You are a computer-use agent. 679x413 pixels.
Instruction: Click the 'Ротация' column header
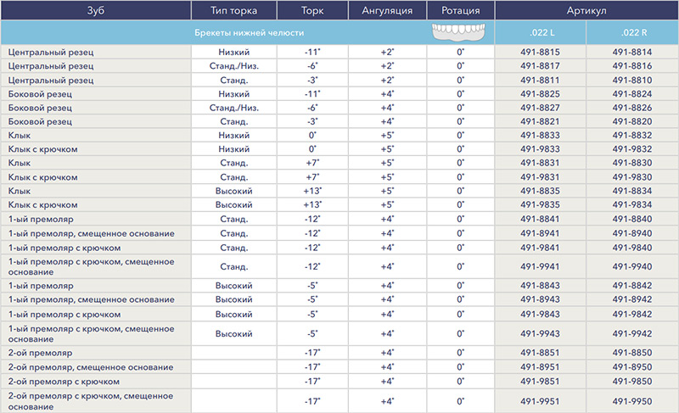(460, 10)
